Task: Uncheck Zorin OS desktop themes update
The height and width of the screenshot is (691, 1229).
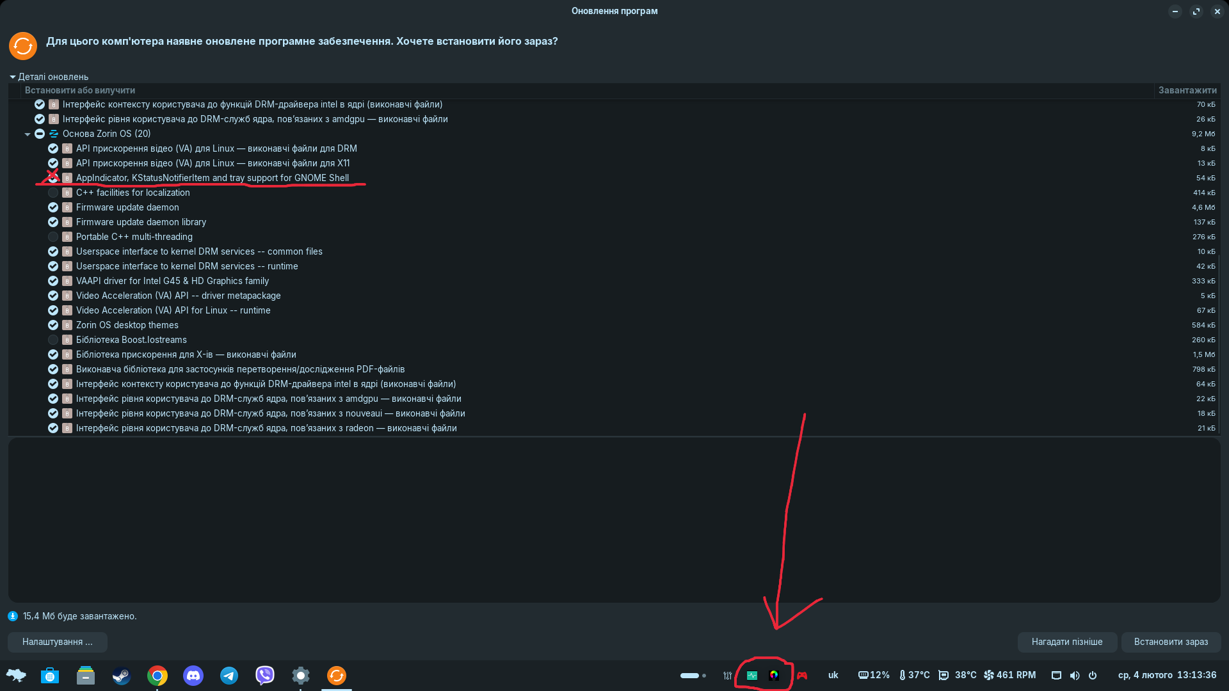Action: (53, 325)
